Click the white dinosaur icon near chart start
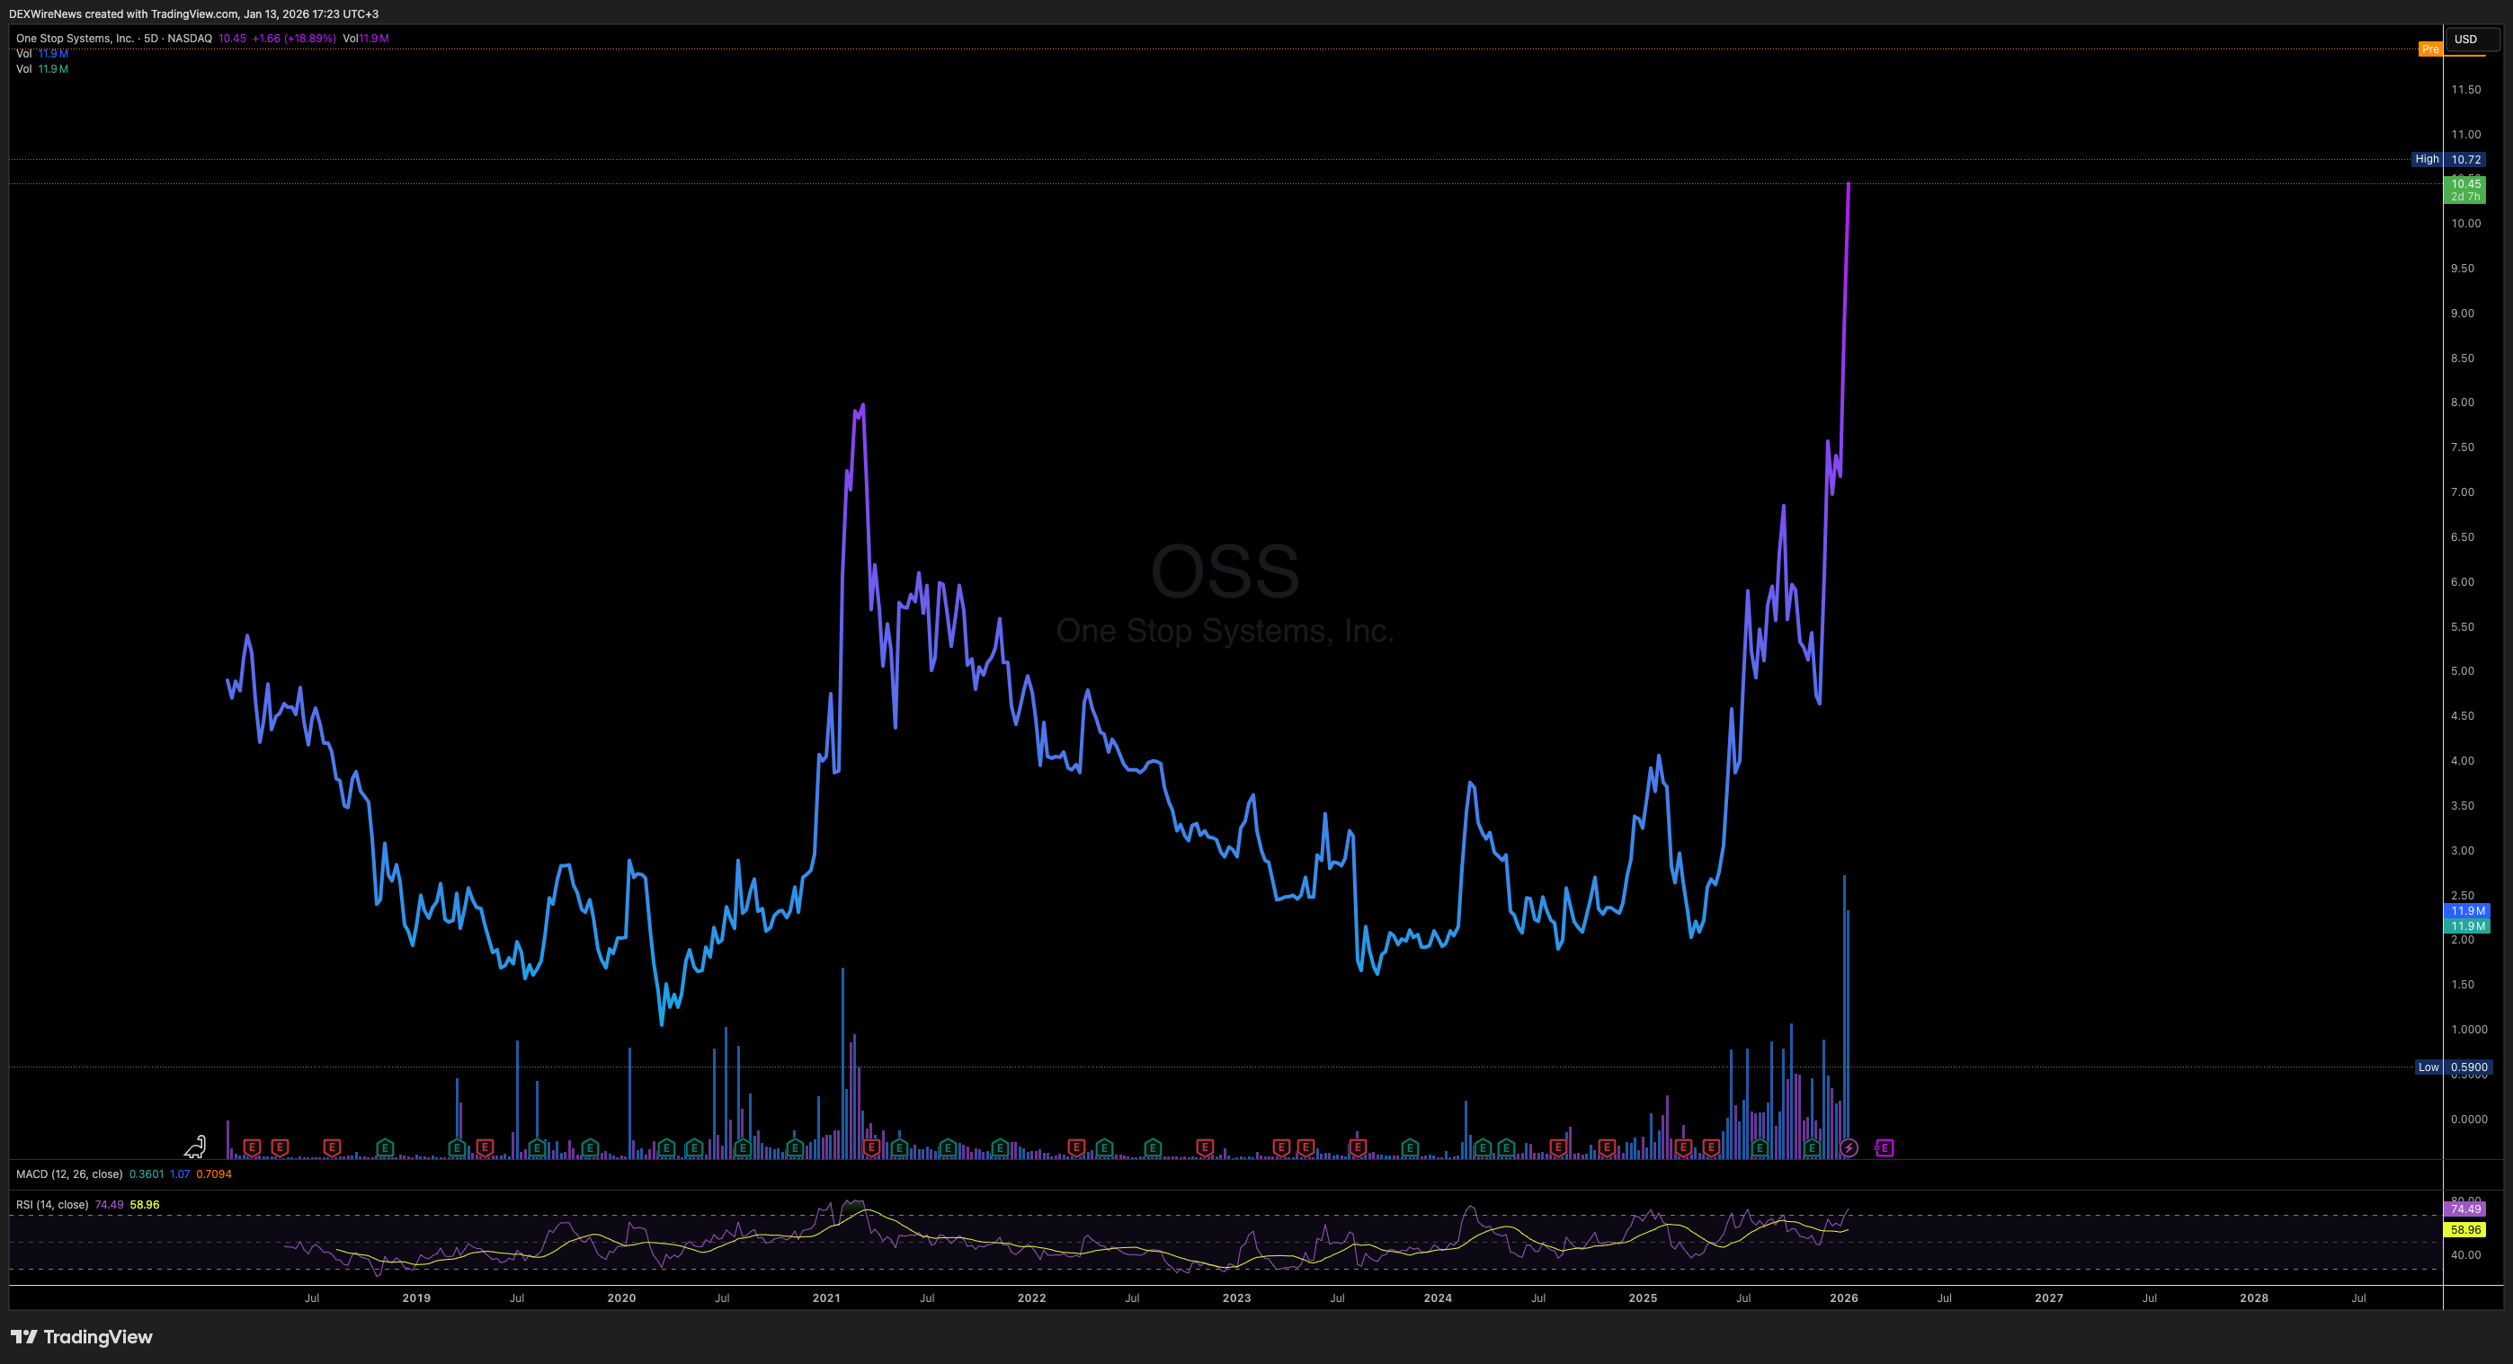This screenshot has height=1364, width=2513. tap(195, 1146)
